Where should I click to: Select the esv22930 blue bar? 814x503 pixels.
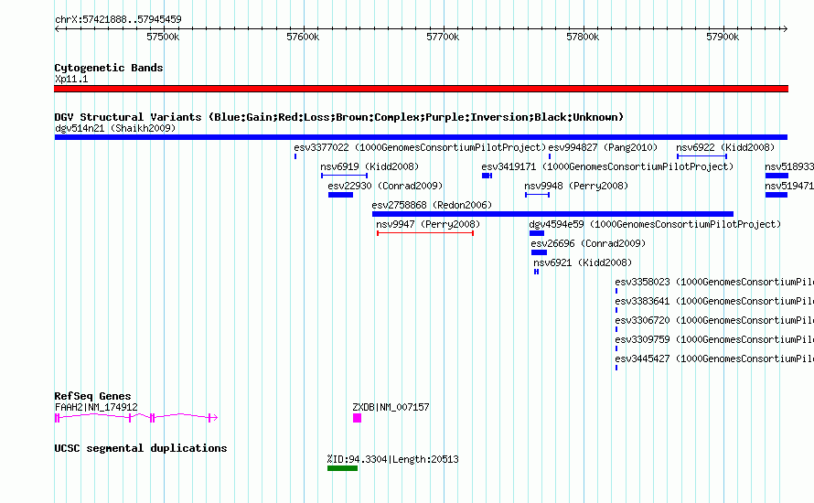(x=340, y=195)
